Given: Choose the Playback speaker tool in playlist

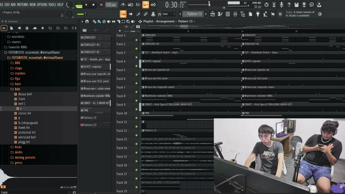Looking at the screenshot, I should point(133,22).
